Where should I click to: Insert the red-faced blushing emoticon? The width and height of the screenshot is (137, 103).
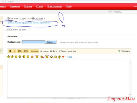(32, 57)
